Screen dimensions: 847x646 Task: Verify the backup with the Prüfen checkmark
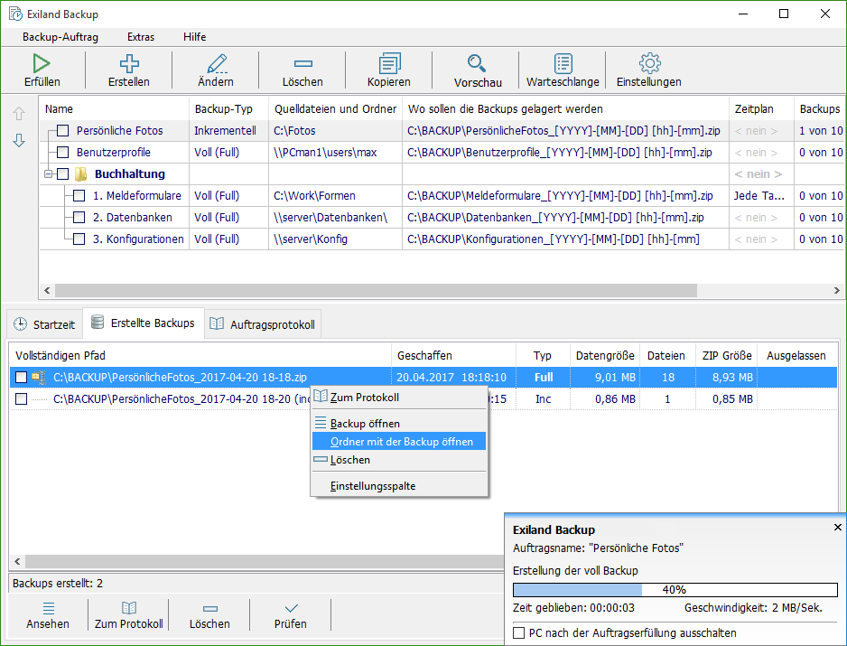coord(291,608)
